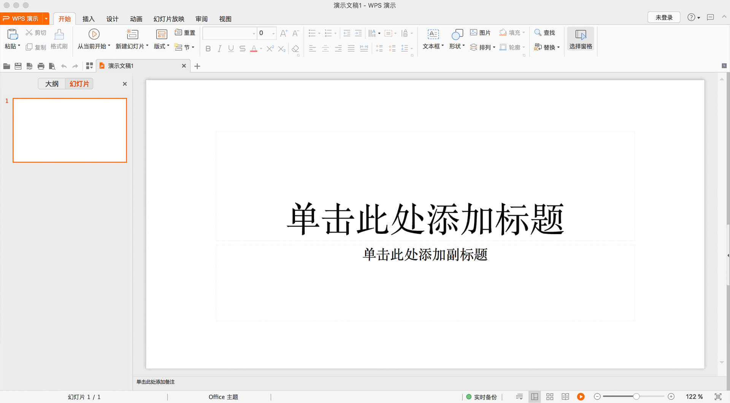Screen dimensions: 730x403
Task: Toggle superscript formatting
Action: [270, 49]
